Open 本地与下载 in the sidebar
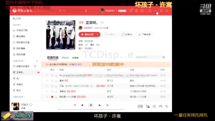215x121 pixels. click(x=20, y=30)
